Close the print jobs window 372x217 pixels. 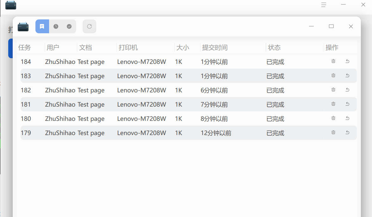(x=351, y=26)
